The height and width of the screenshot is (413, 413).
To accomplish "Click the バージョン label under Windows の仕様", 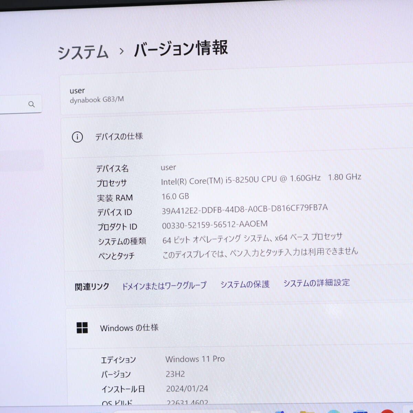I will (x=116, y=374).
